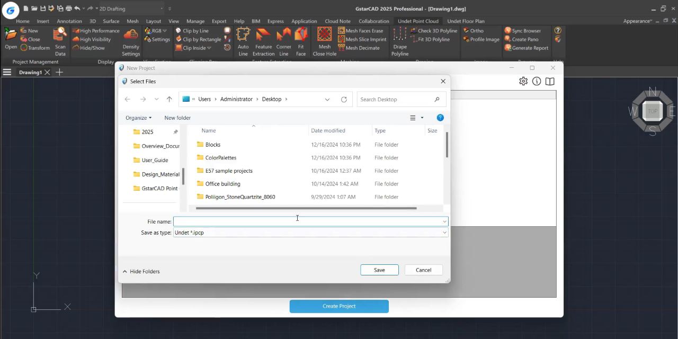This screenshot has height=339, width=678.
Task: Open the File name history dropdown
Action: click(444, 221)
